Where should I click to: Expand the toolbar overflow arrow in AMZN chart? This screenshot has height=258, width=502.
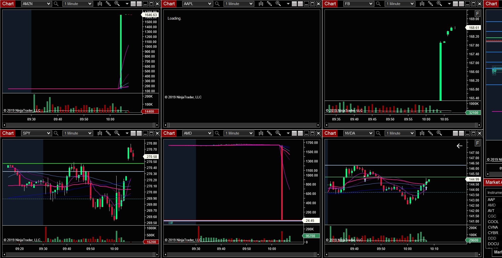click(127, 4)
